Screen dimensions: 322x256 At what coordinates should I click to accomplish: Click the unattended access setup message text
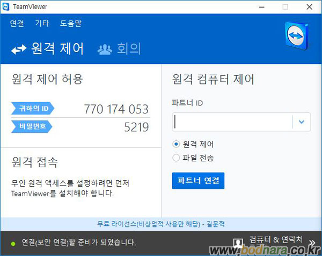click(x=70, y=188)
